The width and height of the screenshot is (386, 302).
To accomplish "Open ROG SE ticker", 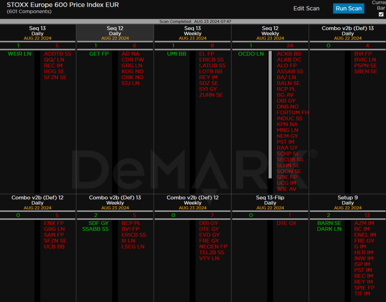I will 54,71.
